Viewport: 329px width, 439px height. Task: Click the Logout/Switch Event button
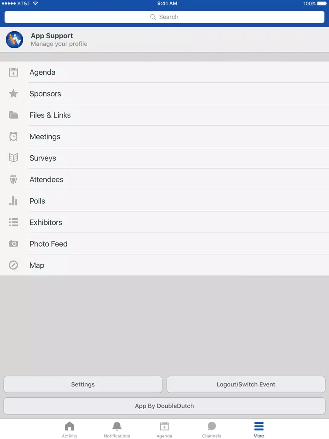pyautogui.click(x=246, y=385)
